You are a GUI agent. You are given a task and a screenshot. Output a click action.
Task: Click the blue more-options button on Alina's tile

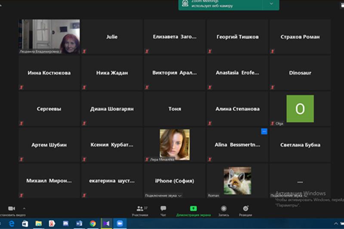[264, 131]
